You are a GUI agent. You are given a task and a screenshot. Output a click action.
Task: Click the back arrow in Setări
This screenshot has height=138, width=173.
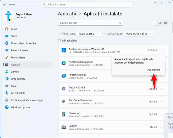[5, 5]
